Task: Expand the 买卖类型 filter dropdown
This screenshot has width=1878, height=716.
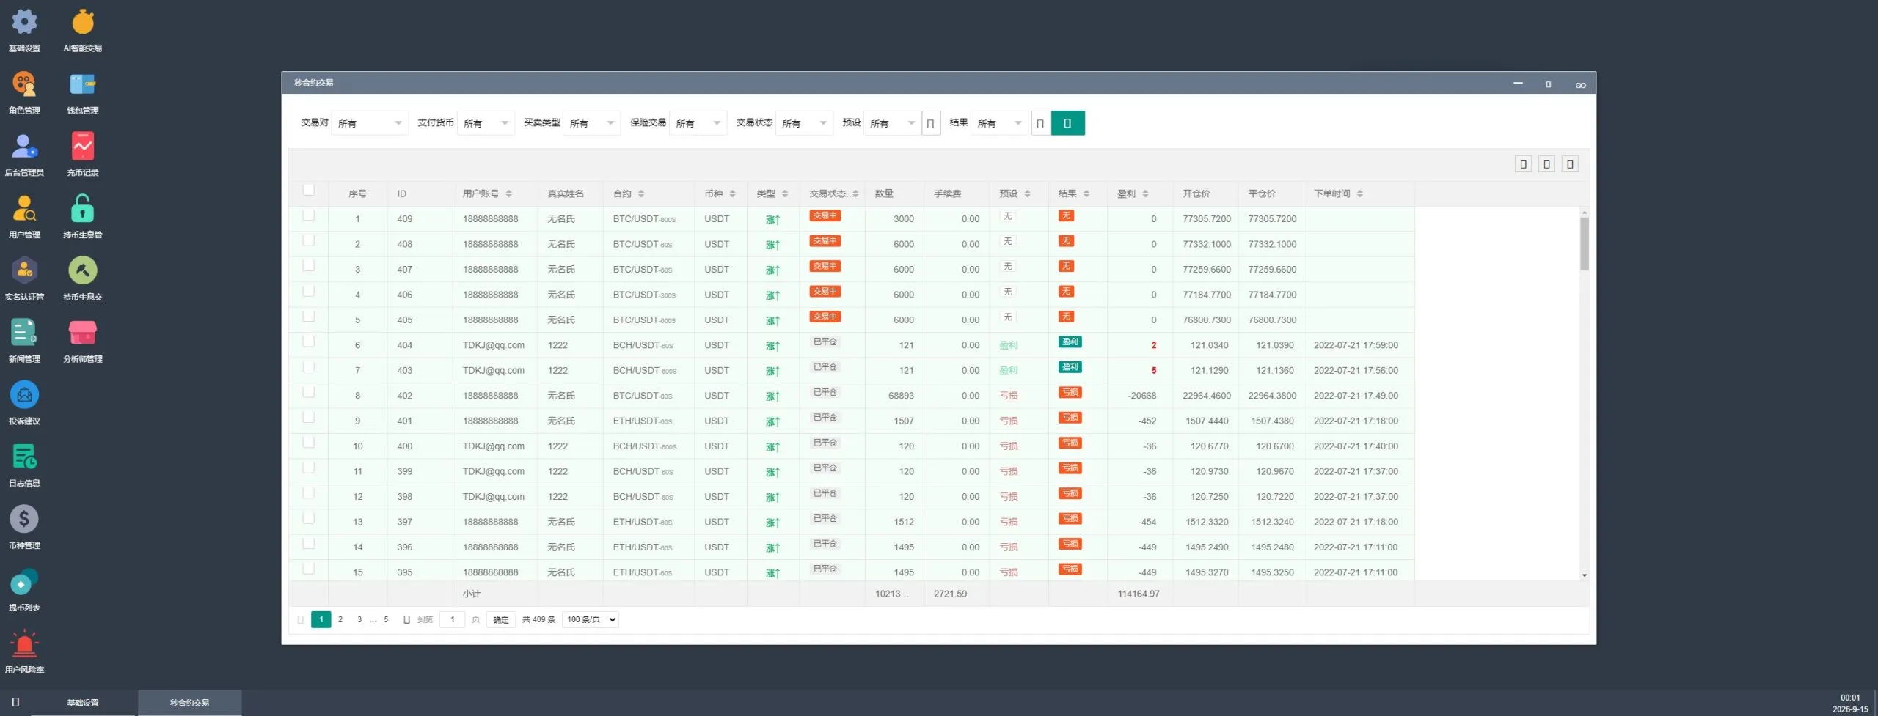Action: tap(592, 123)
